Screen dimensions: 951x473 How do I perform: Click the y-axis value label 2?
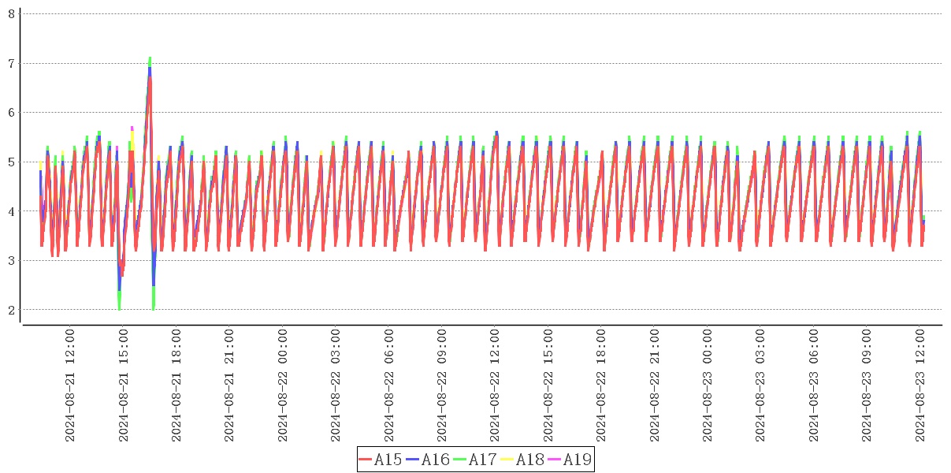point(12,310)
